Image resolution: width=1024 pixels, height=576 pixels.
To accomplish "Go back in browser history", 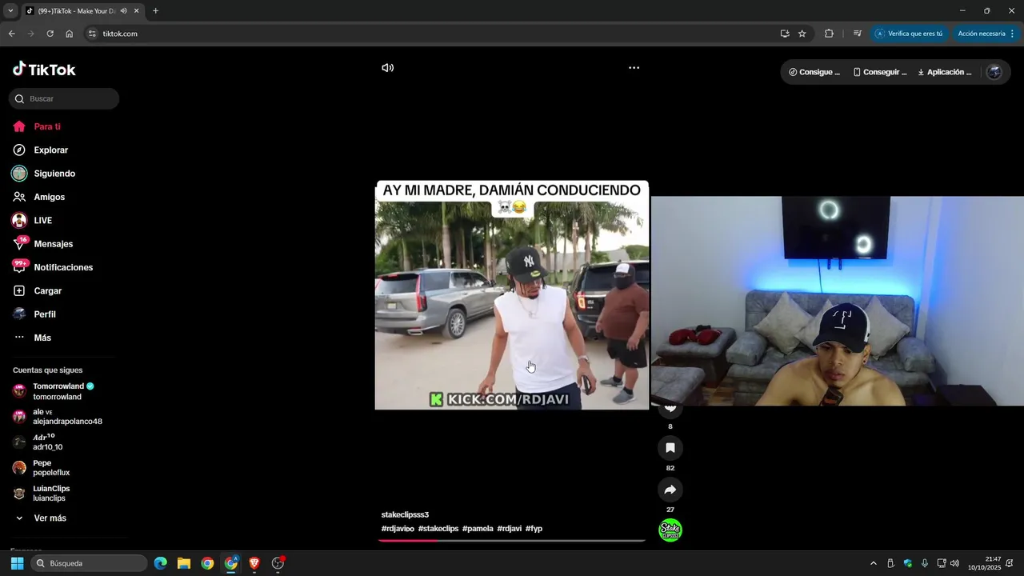I will tap(11, 34).
